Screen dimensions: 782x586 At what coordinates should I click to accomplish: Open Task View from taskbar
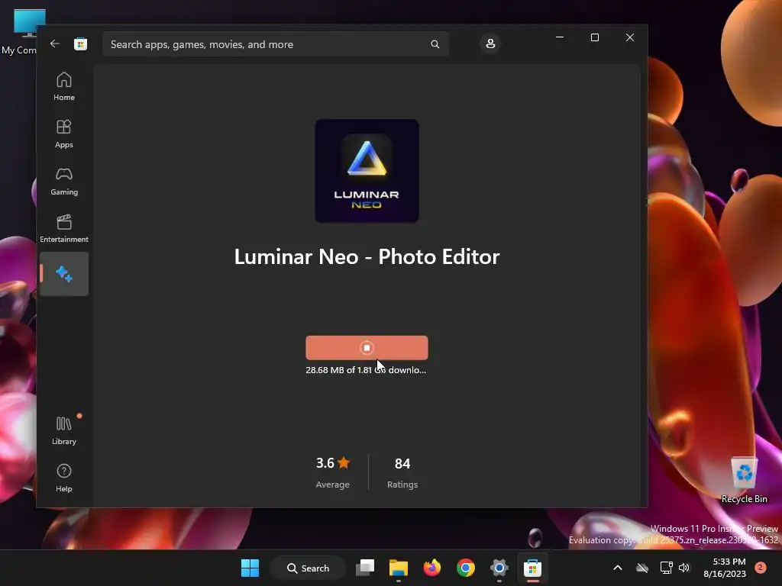click(365, 568)
